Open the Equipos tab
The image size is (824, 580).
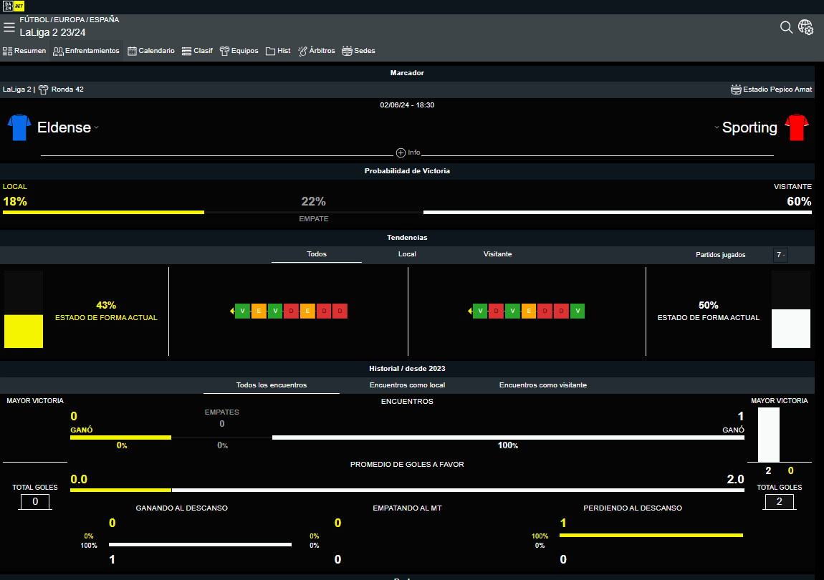pos(239,51)
